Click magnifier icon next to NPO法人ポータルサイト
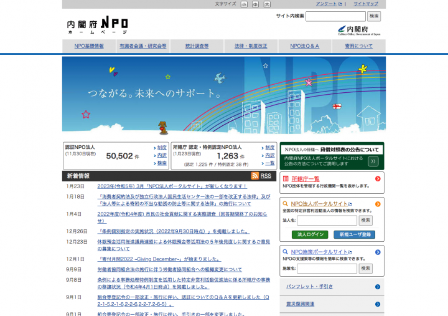 click(286, 204)
